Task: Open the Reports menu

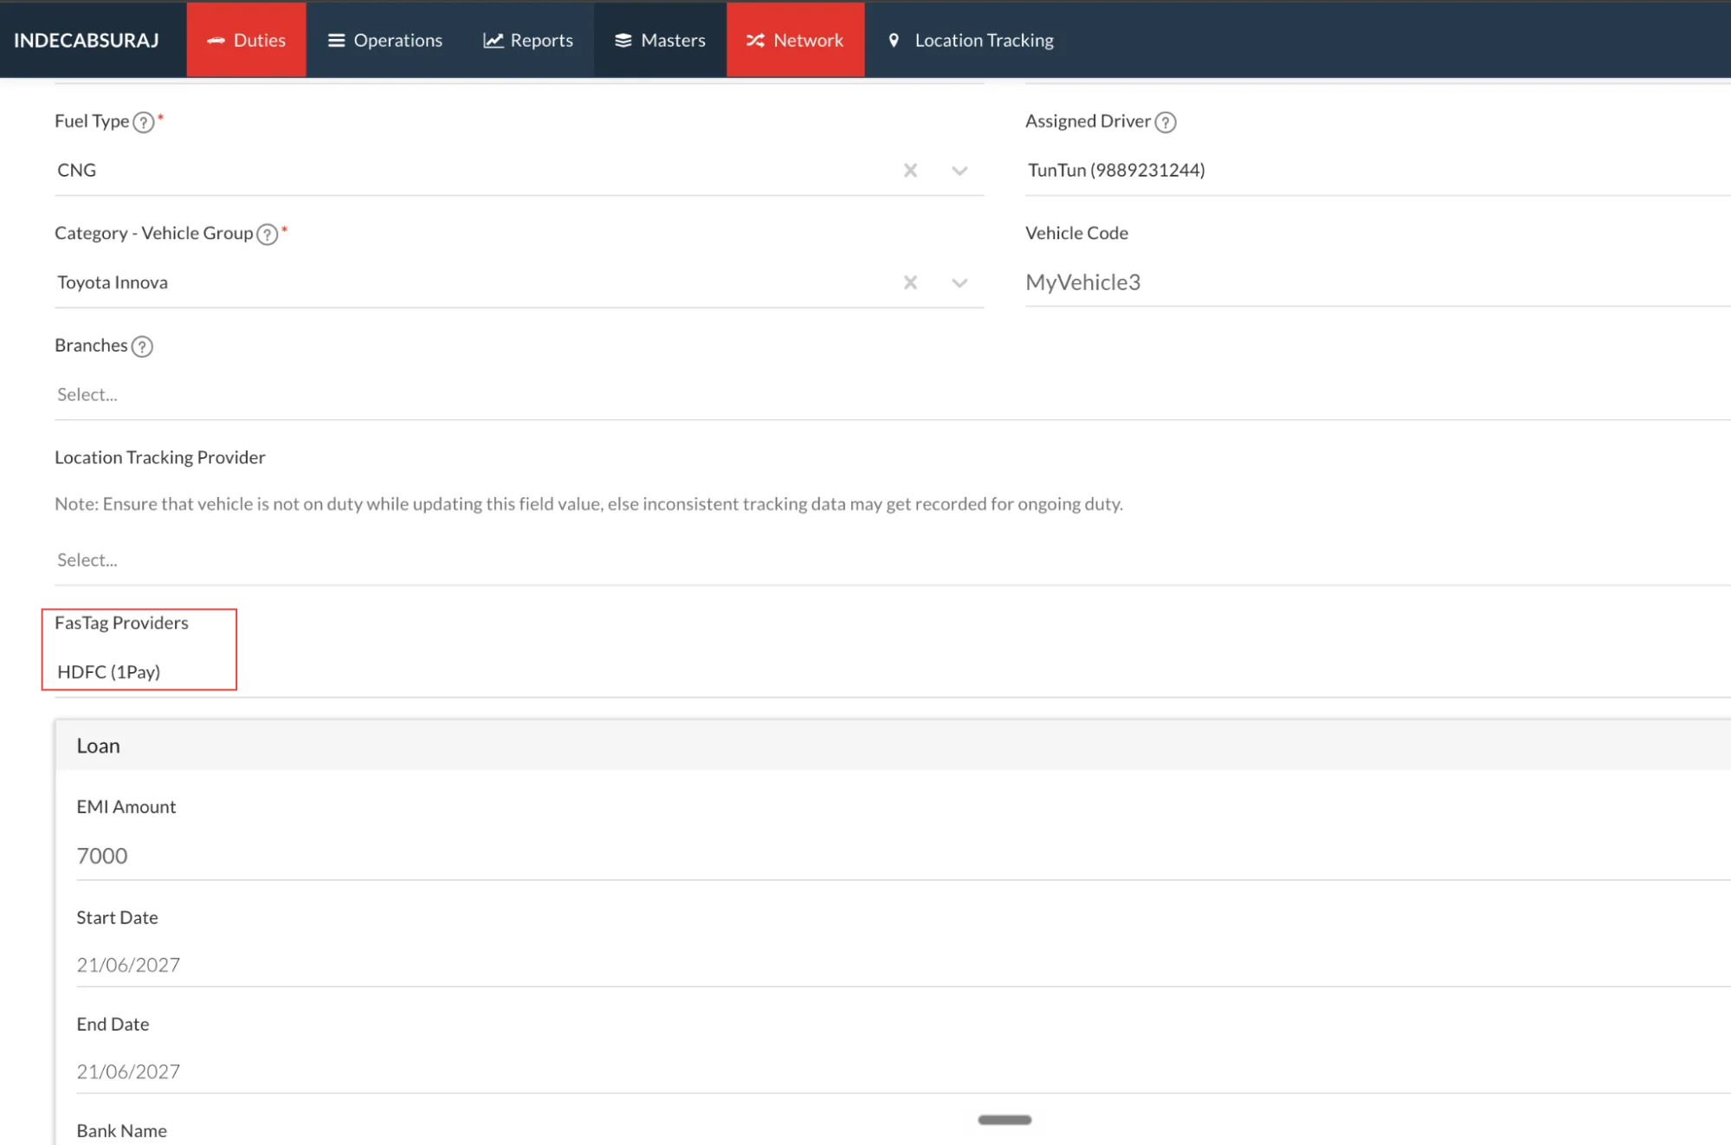Action: click(528, 40)
